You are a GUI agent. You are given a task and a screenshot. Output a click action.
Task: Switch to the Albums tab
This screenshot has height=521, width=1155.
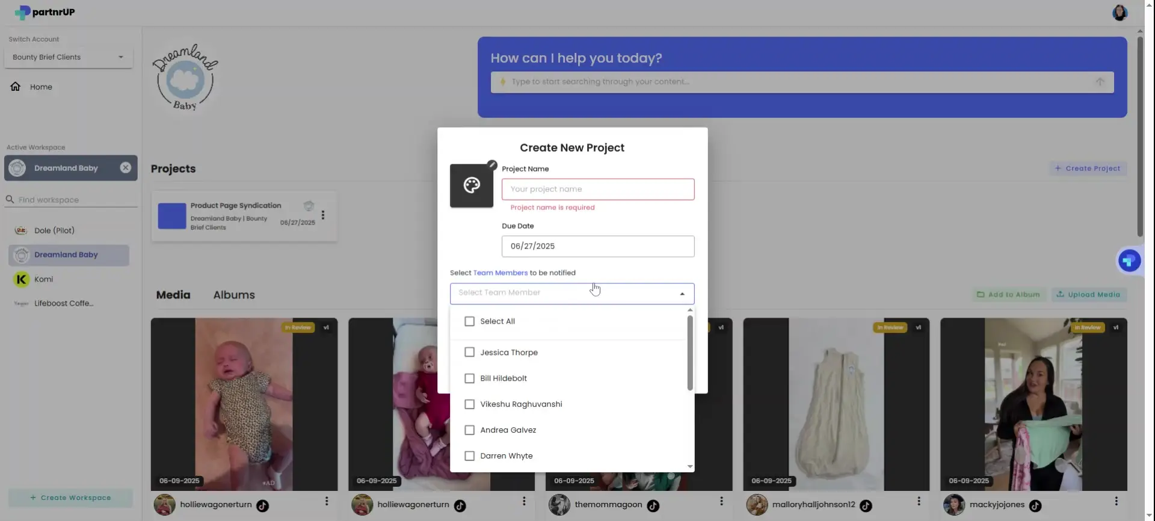(234, 295)
